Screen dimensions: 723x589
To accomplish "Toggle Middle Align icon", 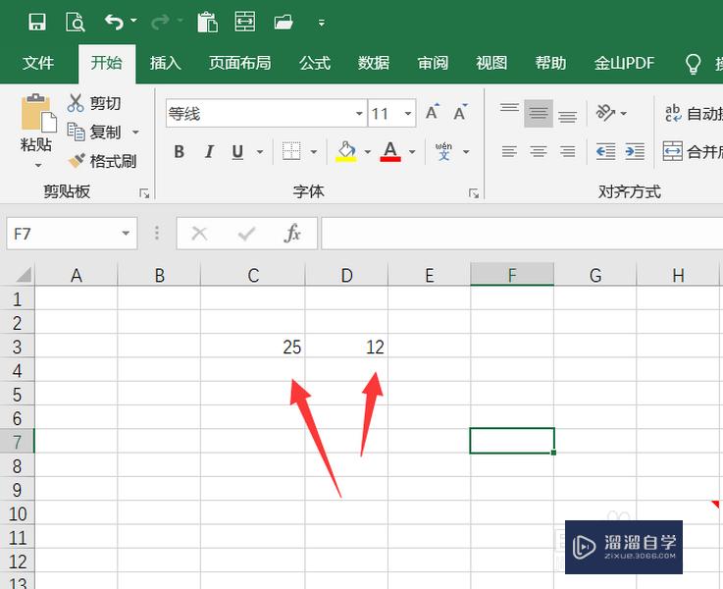I will click(x=539, y=113).
